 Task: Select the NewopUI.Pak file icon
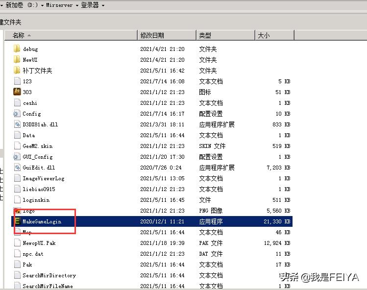[17, 242]
